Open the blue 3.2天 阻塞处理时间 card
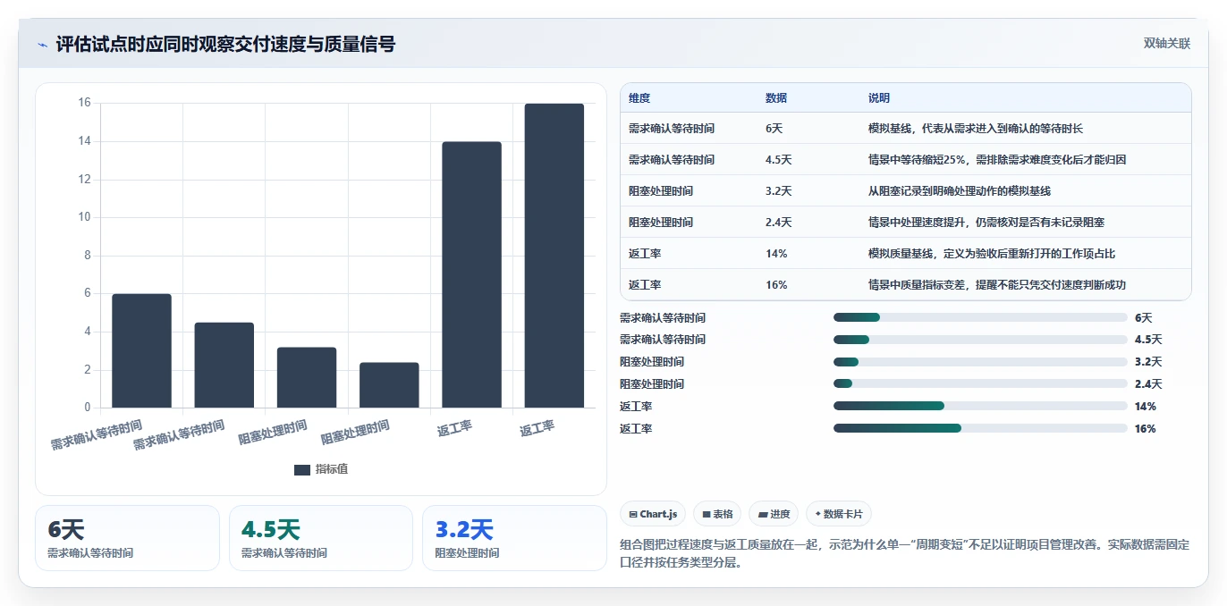Screen dimensions: 1227x606 click(514, 538)
